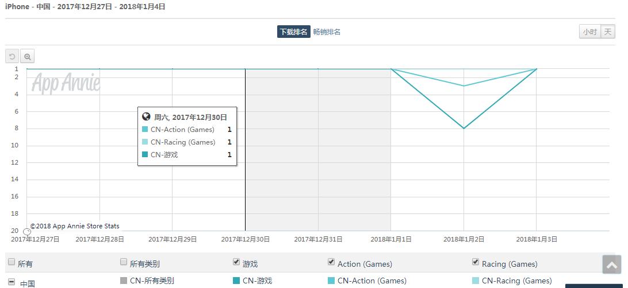Collapse the 中国 country row

pos(12,282)
